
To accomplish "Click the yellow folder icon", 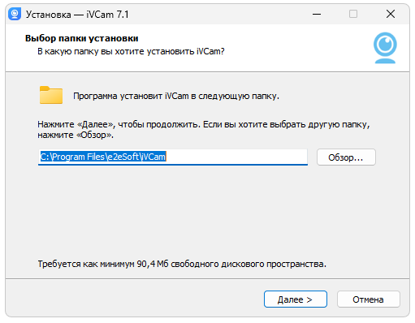I will pyautogui.click(x=51, y=95).
